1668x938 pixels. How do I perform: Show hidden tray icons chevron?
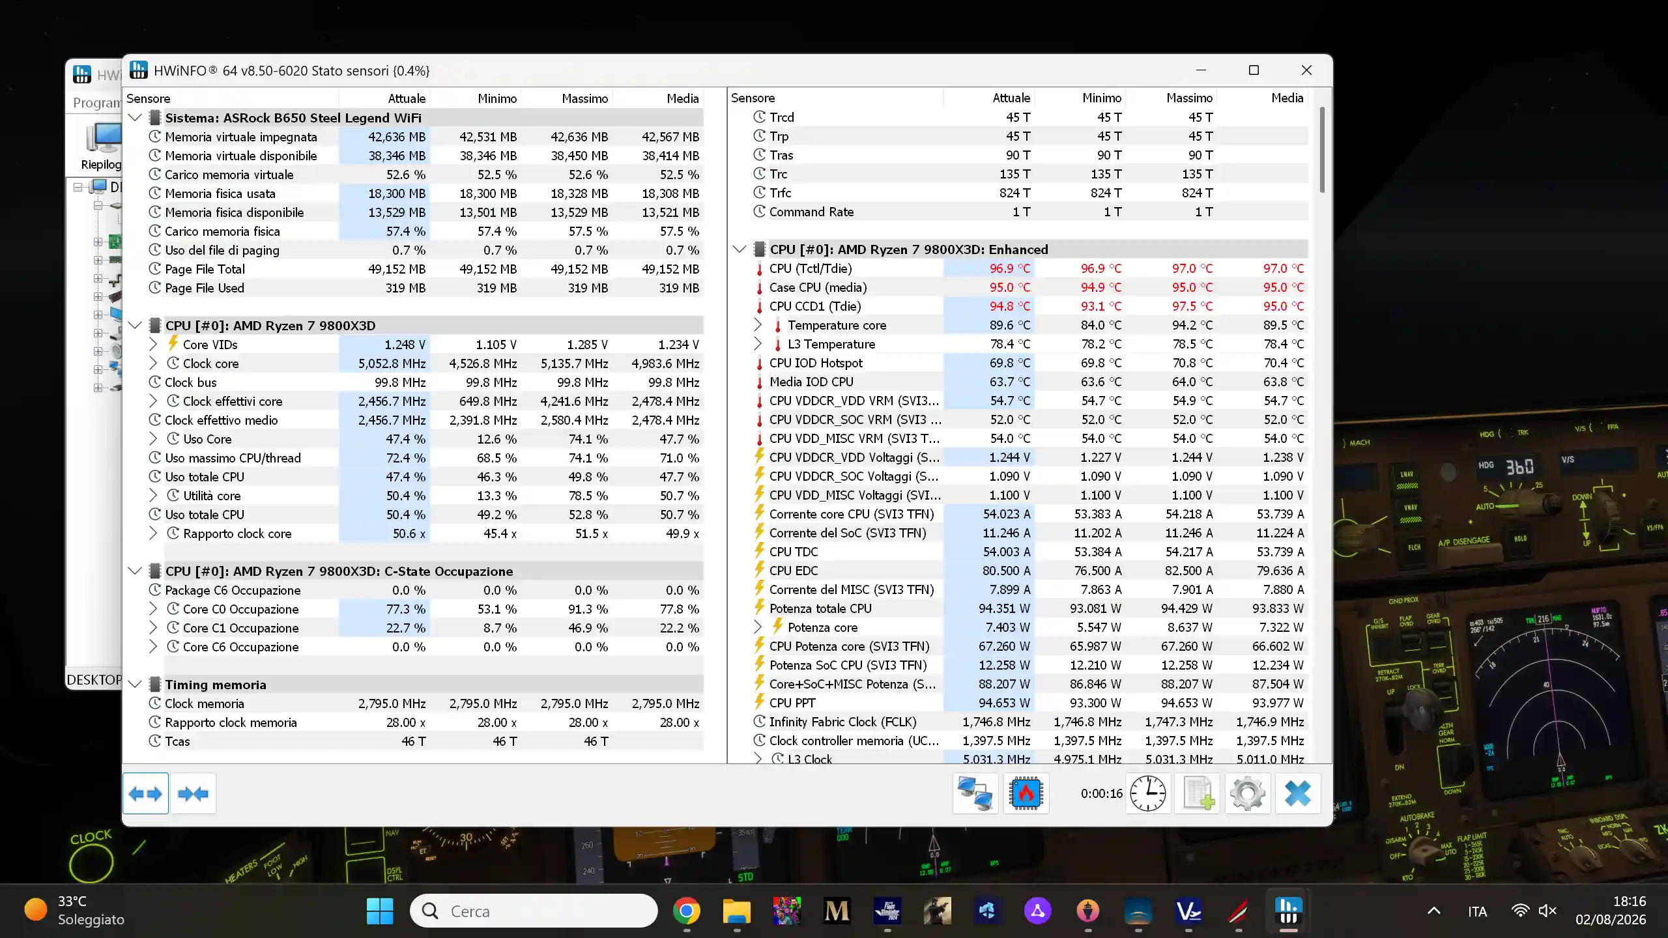point(1434,911)
